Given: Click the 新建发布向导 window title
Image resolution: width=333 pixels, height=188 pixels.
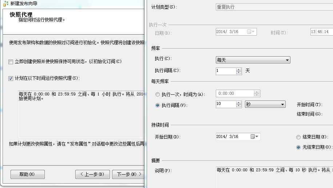Looking at the screenshot, I should point(24,3).
